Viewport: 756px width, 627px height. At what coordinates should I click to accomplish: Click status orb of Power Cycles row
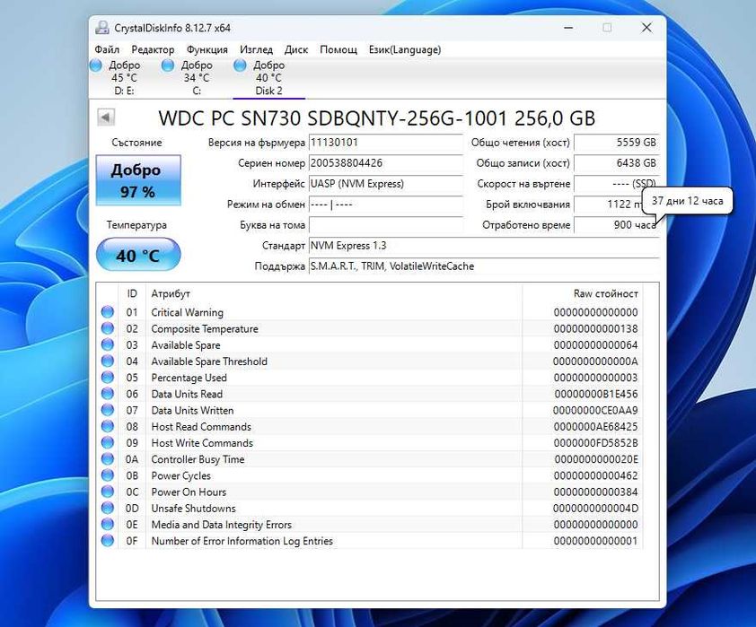pyautogui.click(x=108, y=475)
